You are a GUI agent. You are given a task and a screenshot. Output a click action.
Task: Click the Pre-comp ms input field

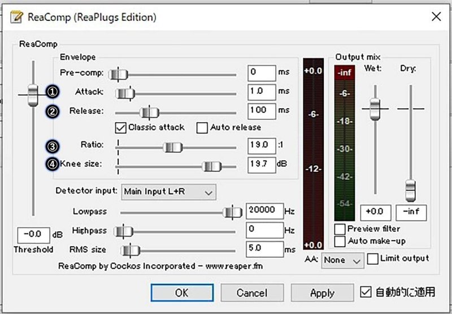[x=262, y=73]
